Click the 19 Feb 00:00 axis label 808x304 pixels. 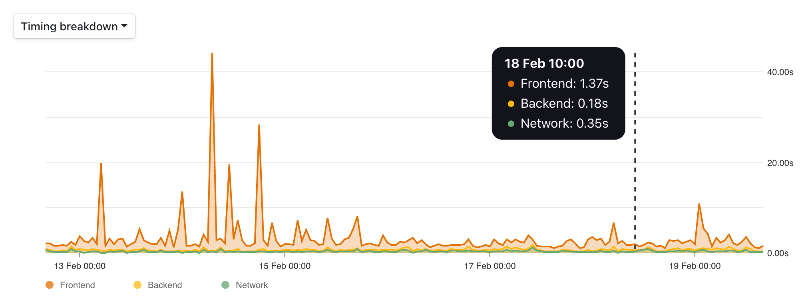[x=695, y=266]
